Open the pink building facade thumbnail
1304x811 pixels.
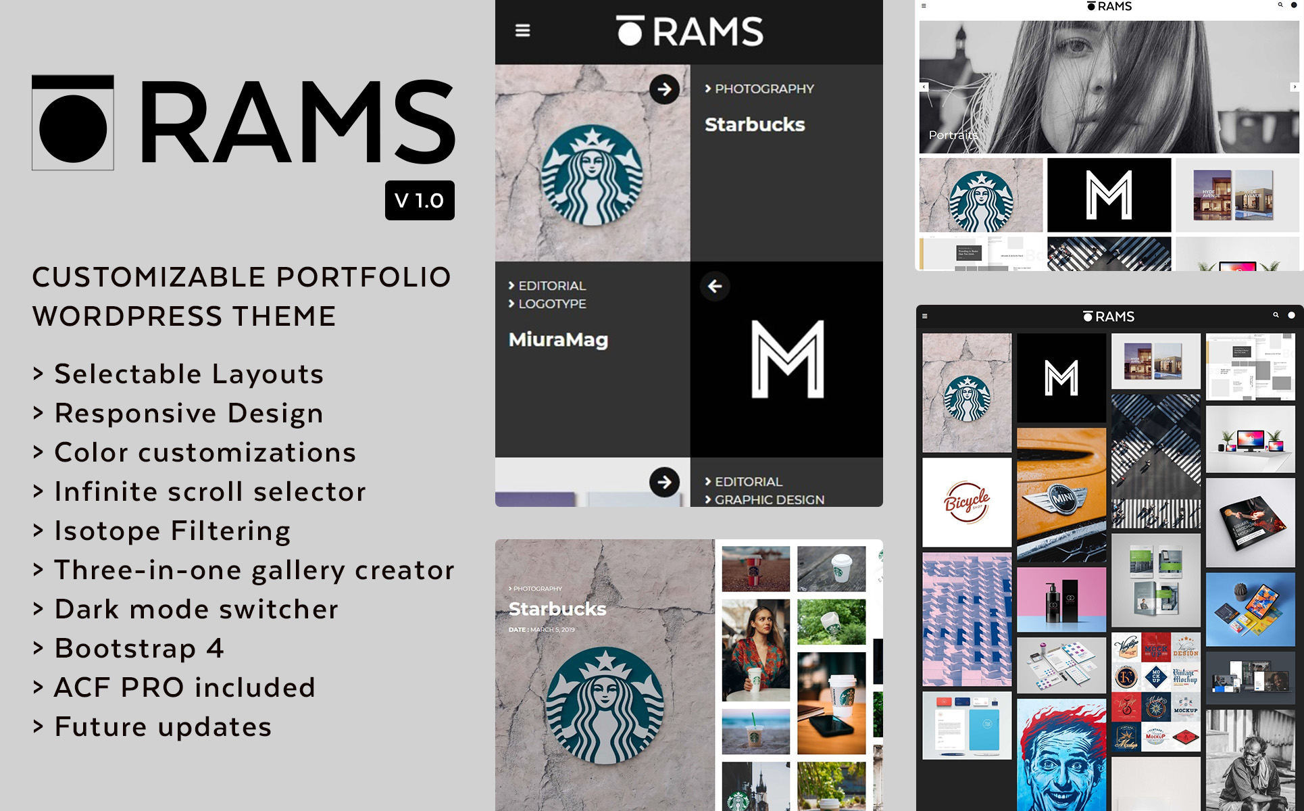tap(967, 619)
